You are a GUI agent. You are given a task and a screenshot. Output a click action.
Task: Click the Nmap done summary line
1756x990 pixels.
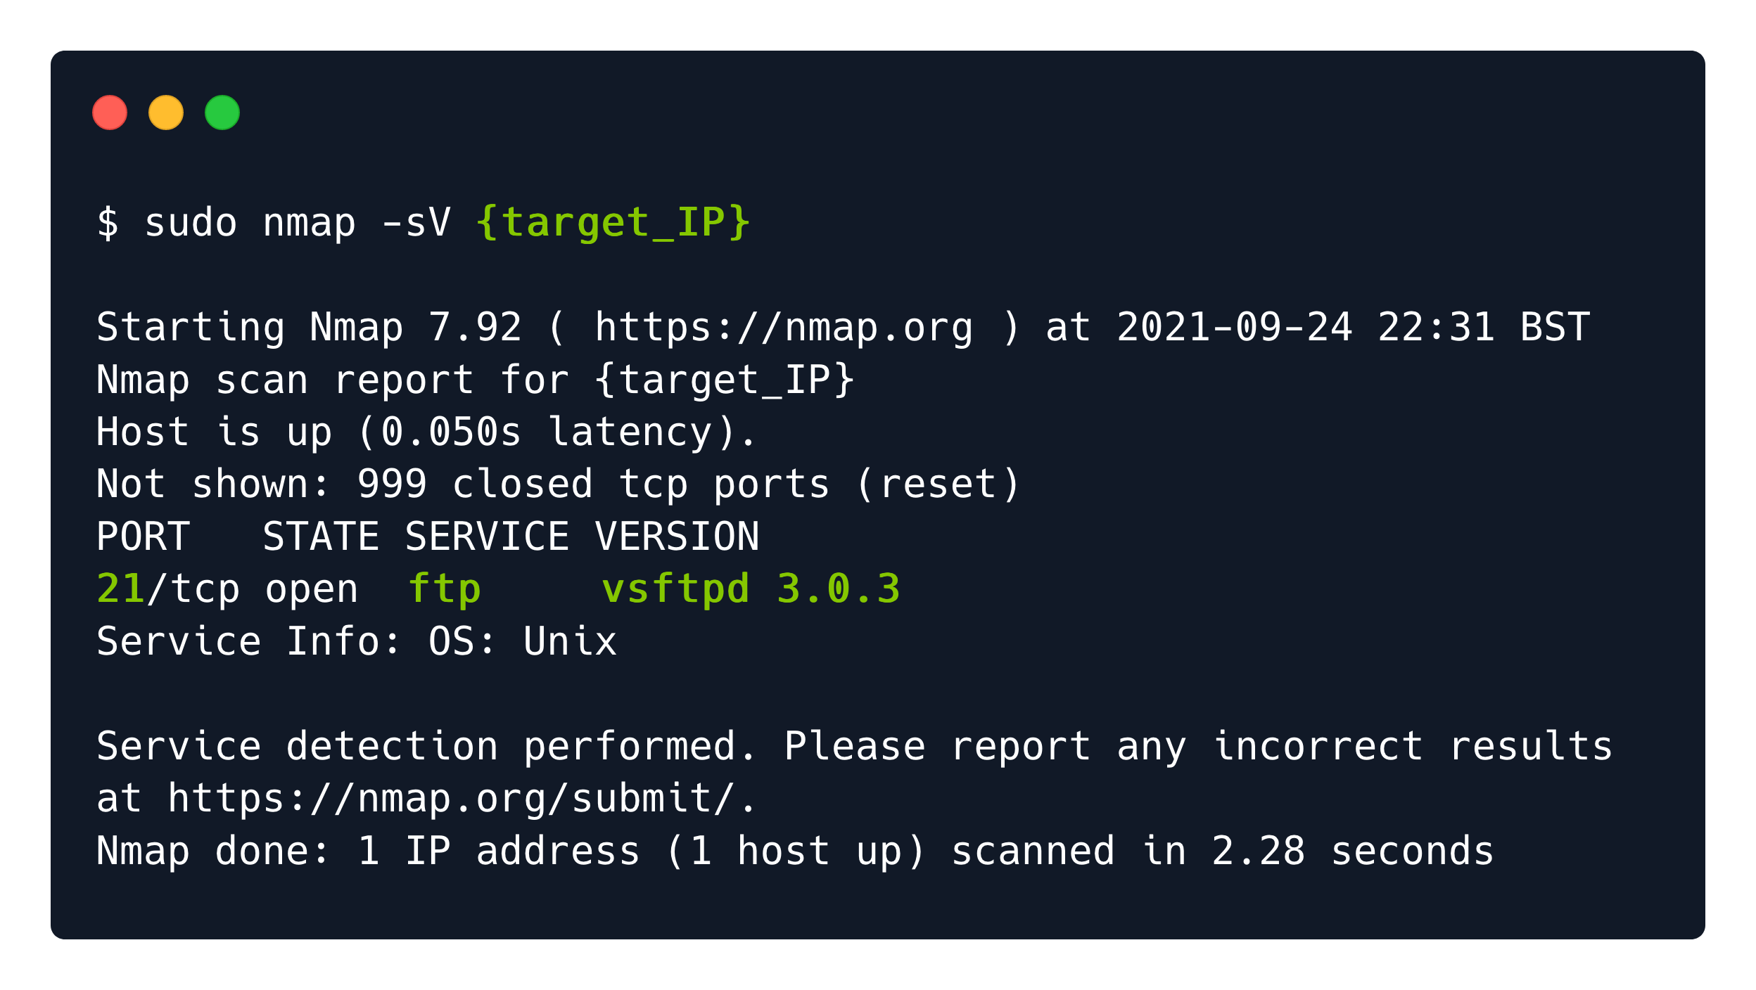tap(795, 851)
